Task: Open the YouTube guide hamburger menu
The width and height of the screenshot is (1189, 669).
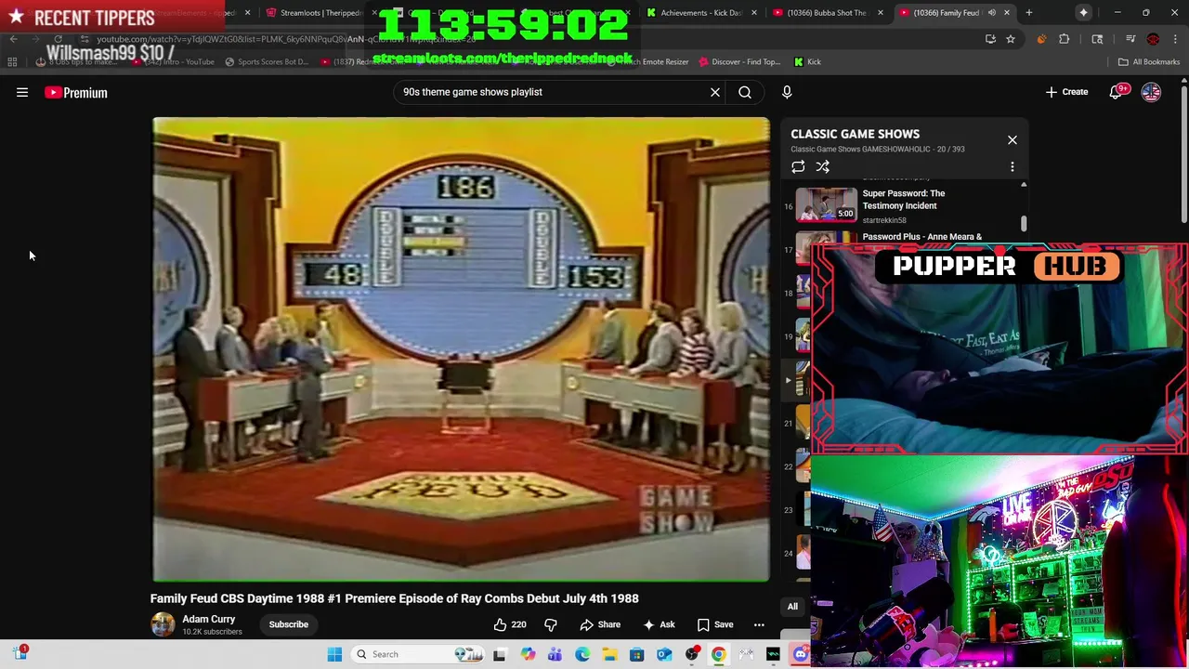Action: coord(22,93)
